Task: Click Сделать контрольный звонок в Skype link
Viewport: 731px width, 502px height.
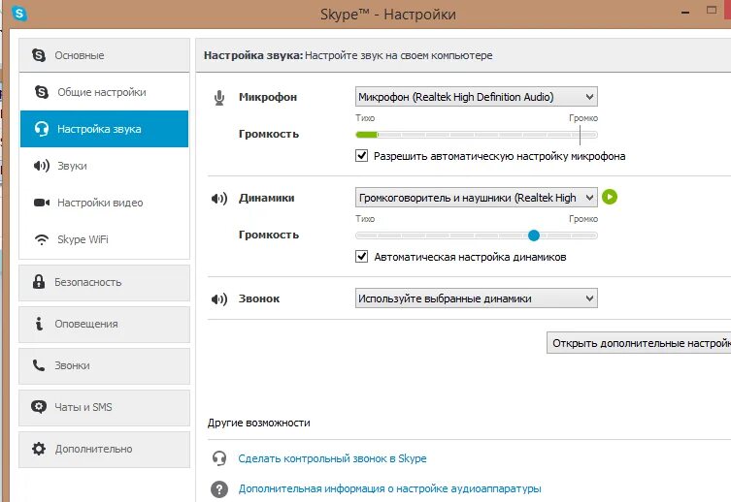Action: (x=332, y=458)
